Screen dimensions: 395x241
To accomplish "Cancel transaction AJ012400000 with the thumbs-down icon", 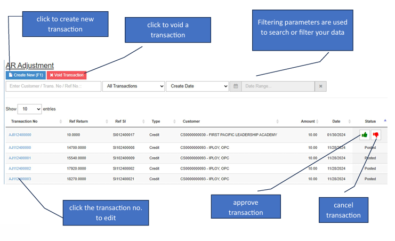I will (376, 135).
